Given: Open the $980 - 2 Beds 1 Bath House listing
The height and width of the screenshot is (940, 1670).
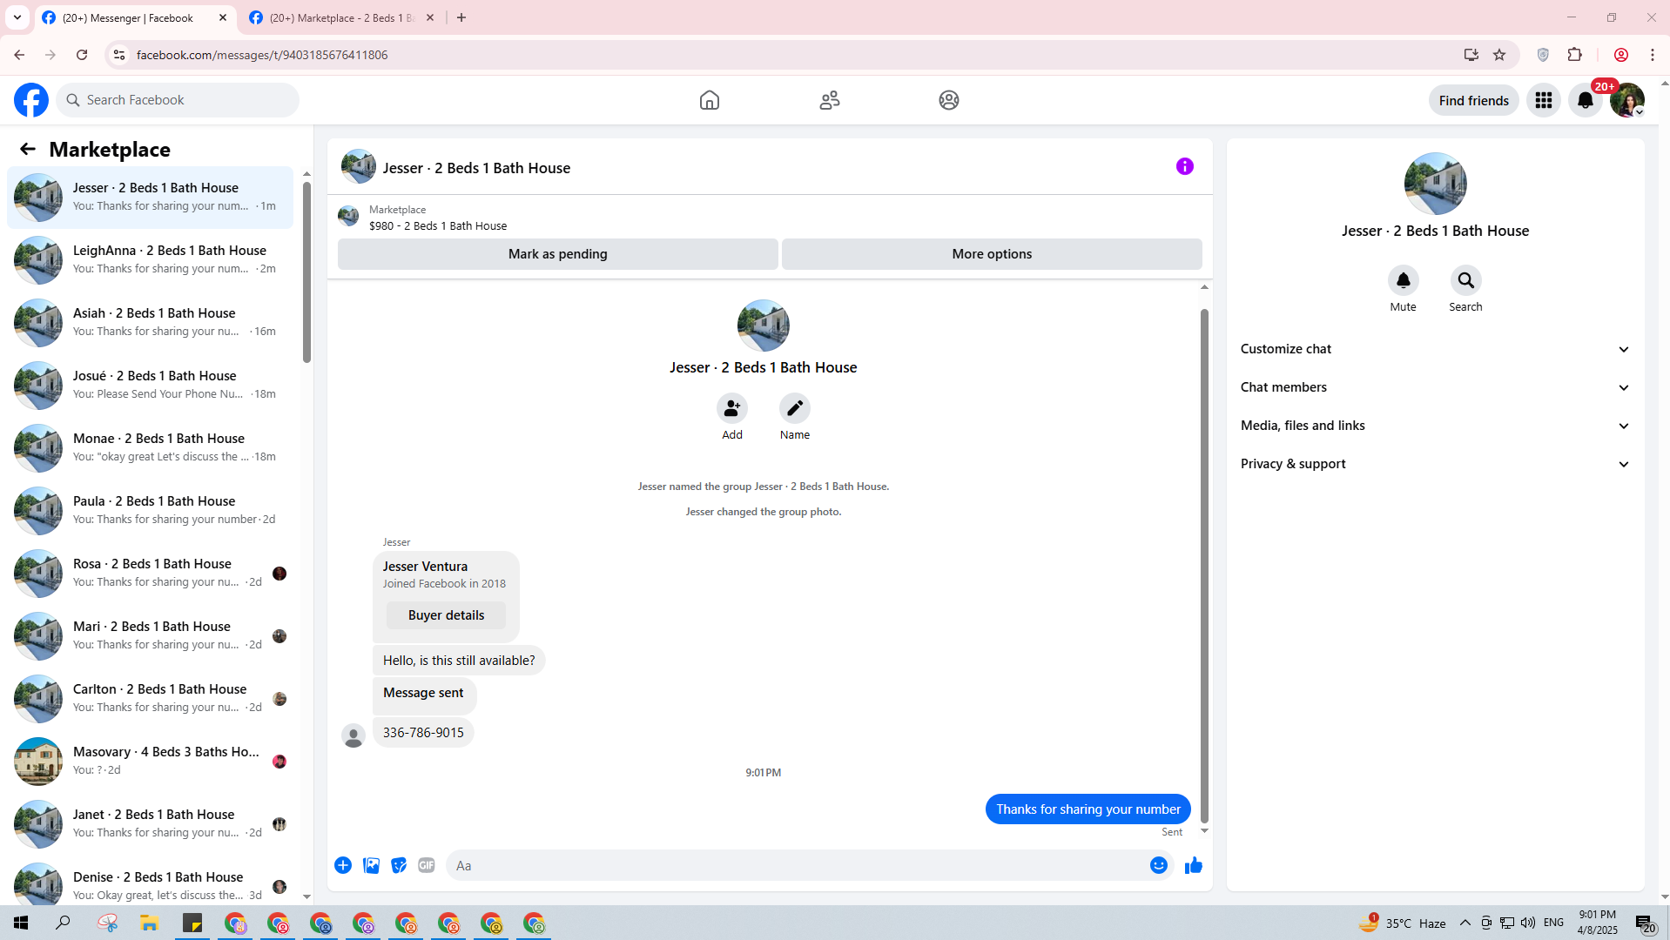Looking at the screenshot, I should [x=438, y=225].
